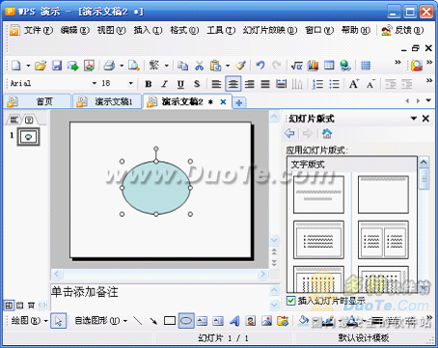Click the fill color bucket icon
The height and width of the screenshot is (348, 438).
pos(303,320)
